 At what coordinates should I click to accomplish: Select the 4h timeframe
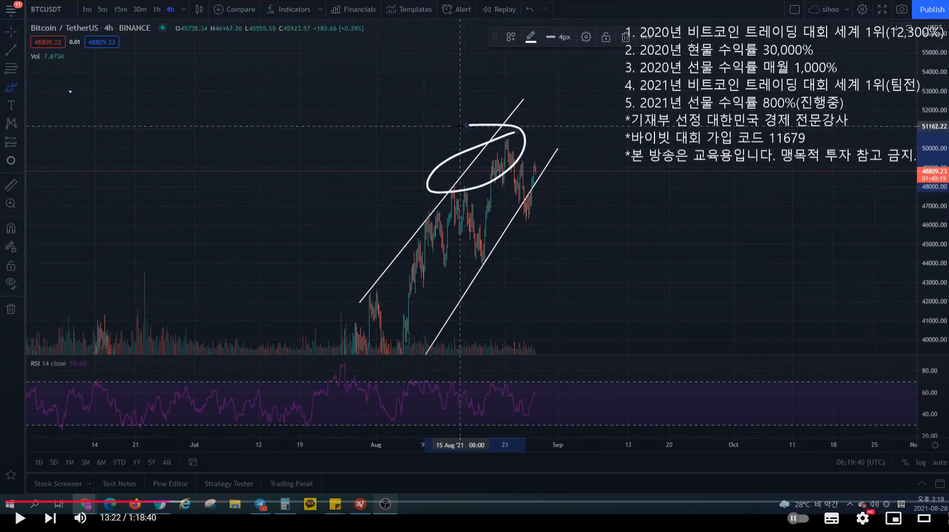click(x=170, y=9)
